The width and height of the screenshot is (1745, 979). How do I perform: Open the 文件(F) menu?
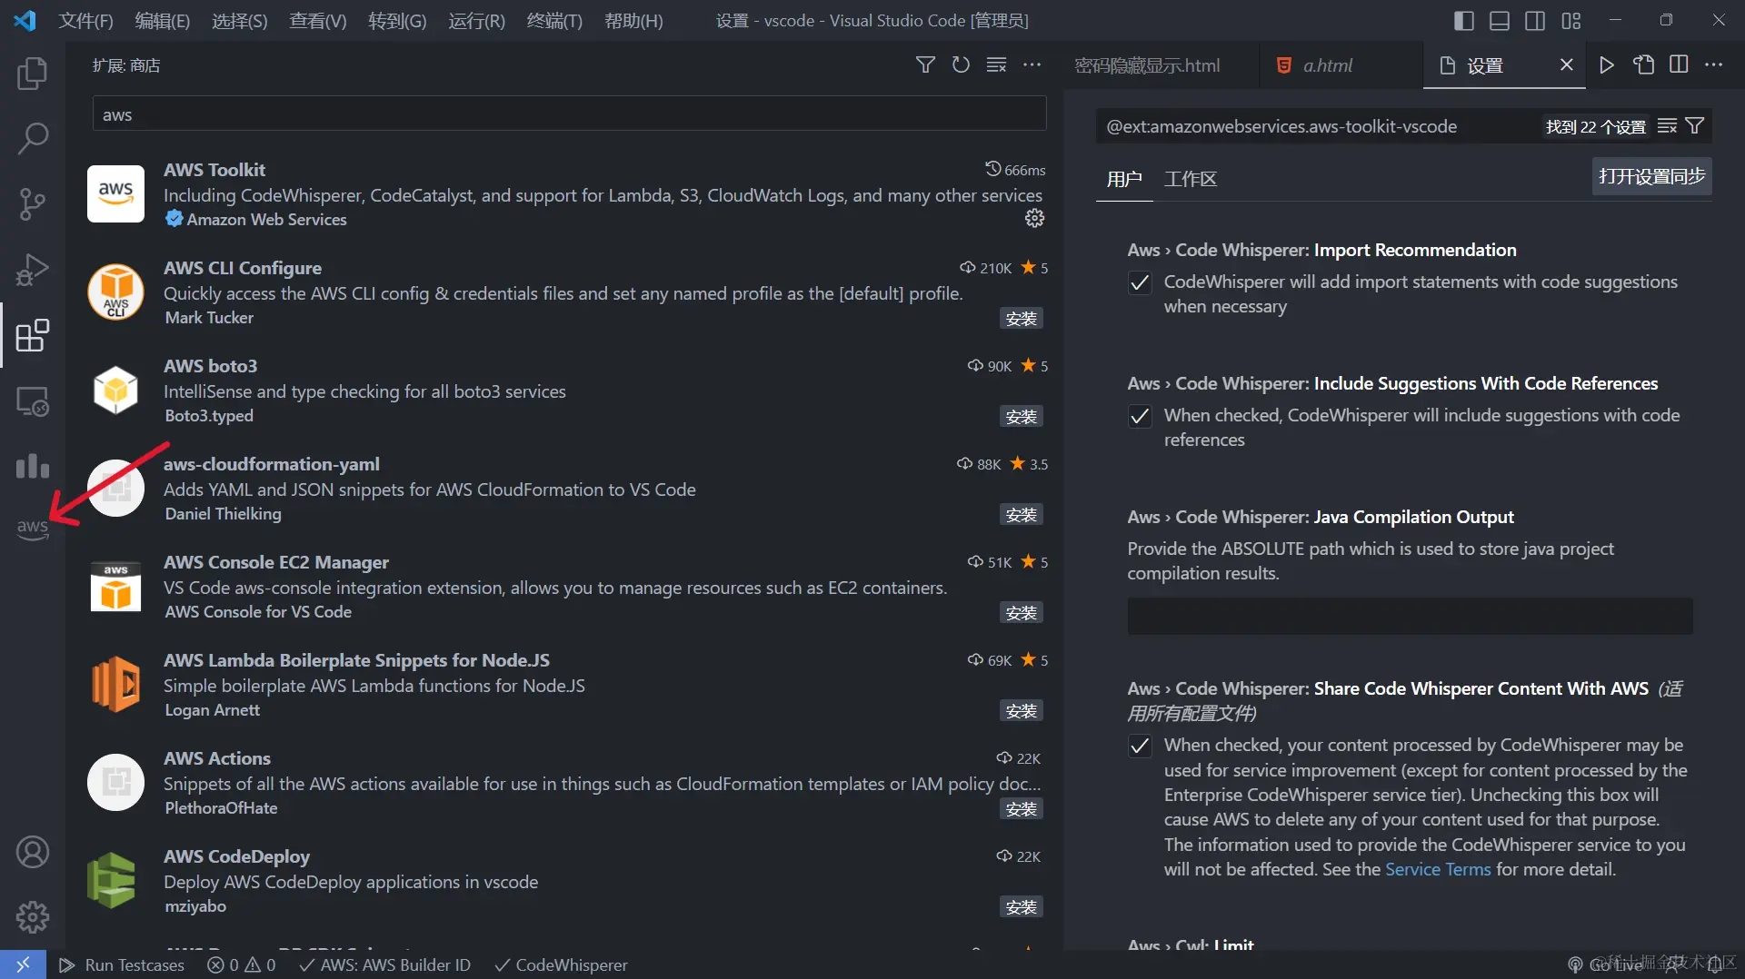click(85, 20)
